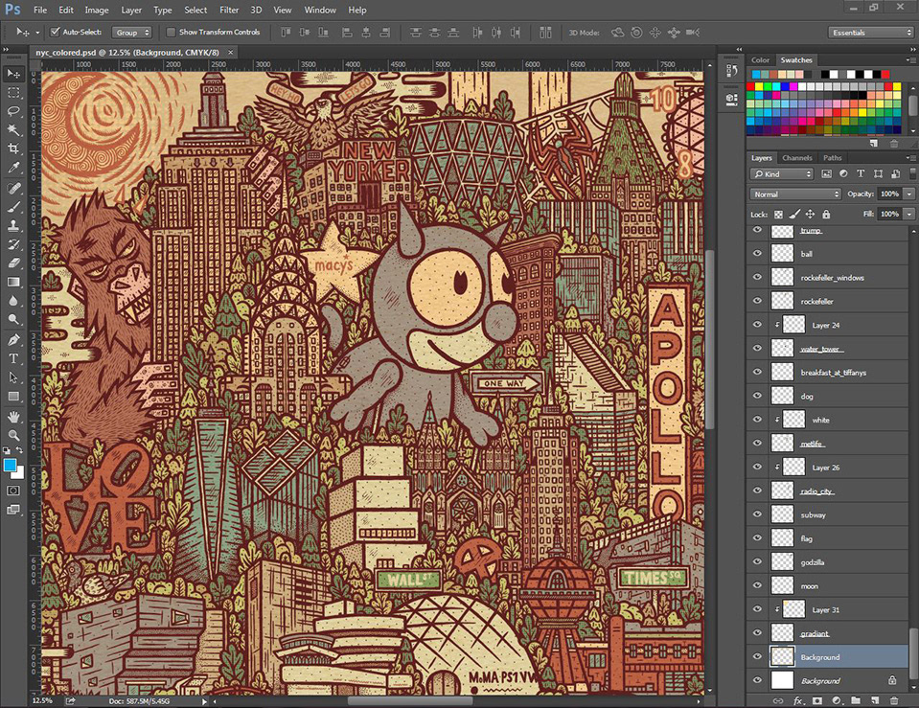Select the Path Selection tool

coord(12,377)
